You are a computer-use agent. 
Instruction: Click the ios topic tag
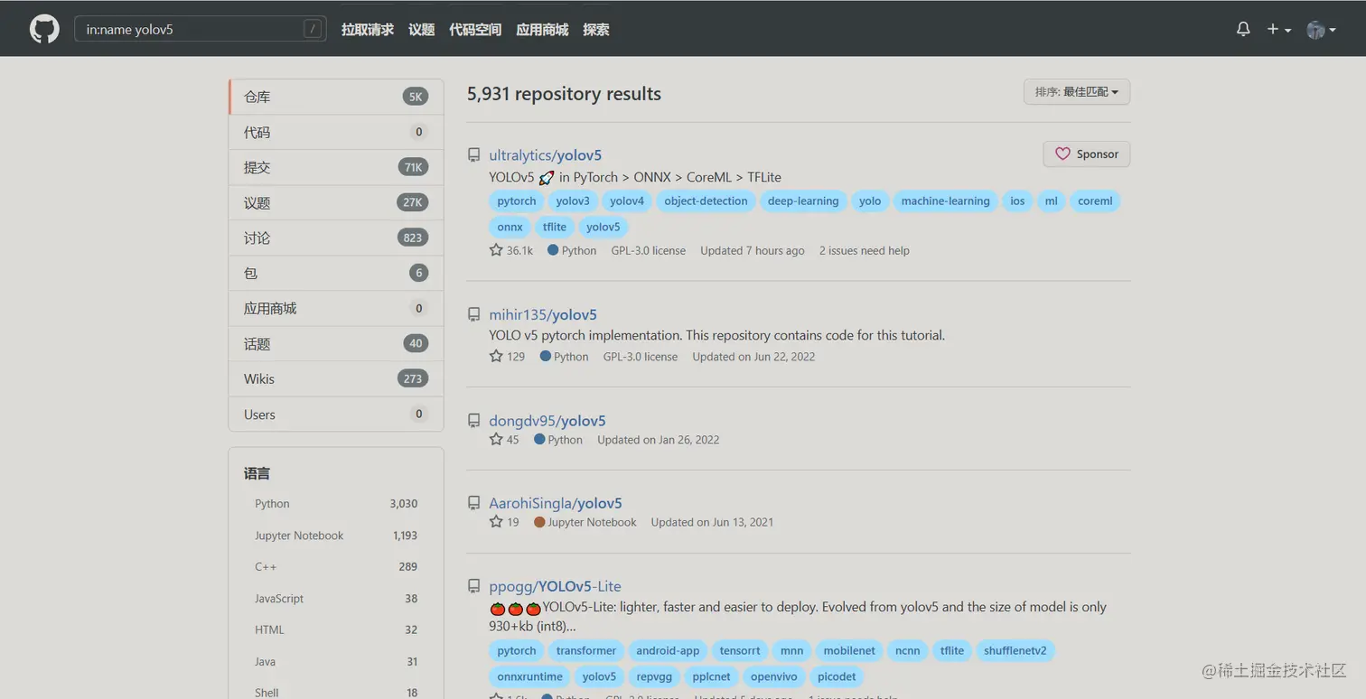[1017, 201]
